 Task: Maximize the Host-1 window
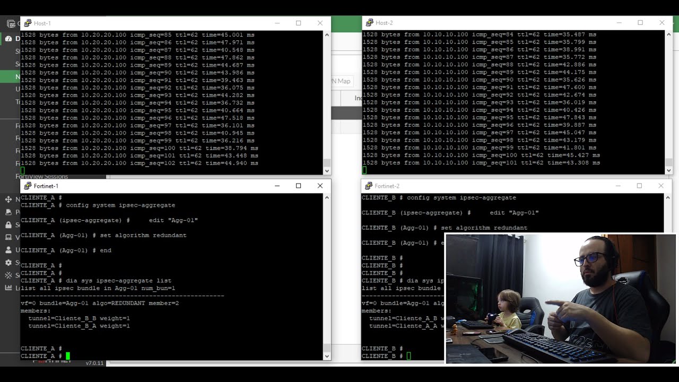pyautogui.click(x=298, y=23)
